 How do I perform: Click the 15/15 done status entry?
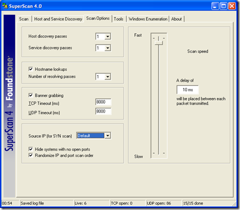(193, 203)
